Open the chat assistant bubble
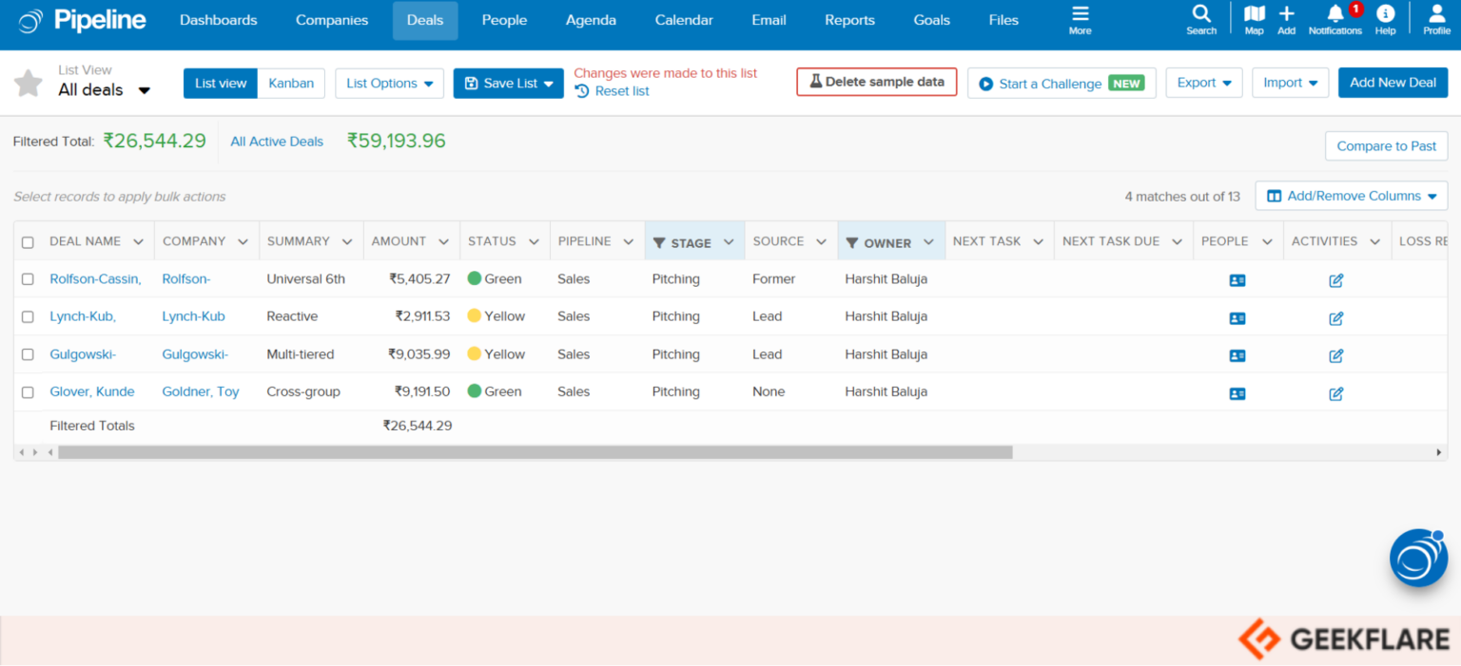Image resolution: width=1461 pixels, height=666 pixels. (1418, 558)
